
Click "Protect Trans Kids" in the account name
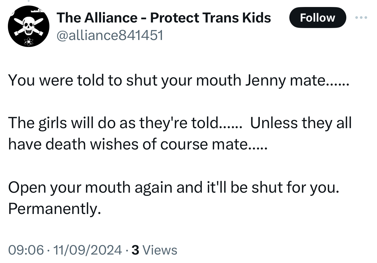(210, 18)
